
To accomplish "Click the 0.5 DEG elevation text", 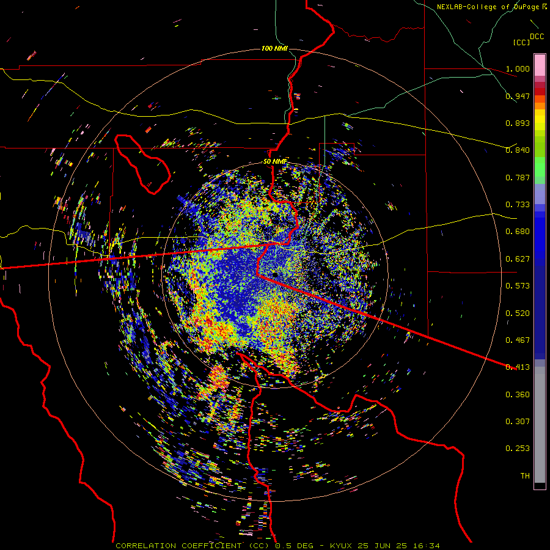I will click(294, 546).
